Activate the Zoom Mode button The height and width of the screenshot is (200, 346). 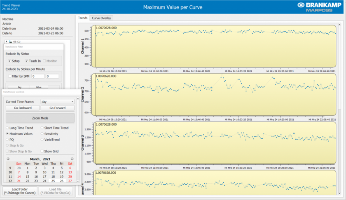point(40,118)
